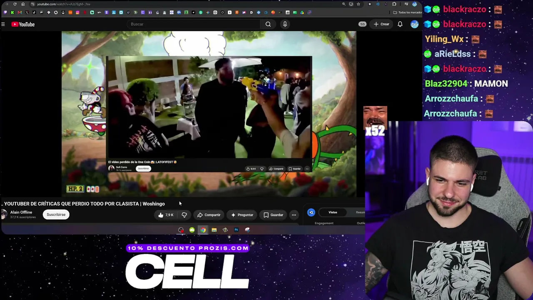Open the Gmail bookmark in the bookmarks bar

coord(20,12)
